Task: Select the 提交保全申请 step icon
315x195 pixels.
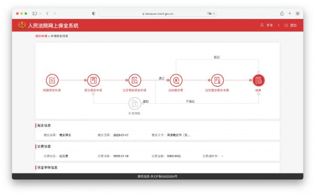Action: pos(93,80)
